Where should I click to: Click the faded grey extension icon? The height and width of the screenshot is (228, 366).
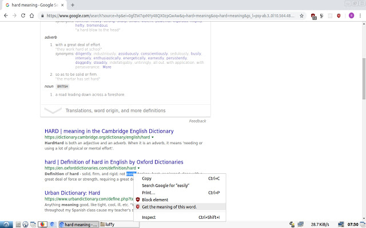(330, 16)
